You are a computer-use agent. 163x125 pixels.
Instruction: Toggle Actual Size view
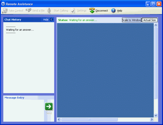149,20
